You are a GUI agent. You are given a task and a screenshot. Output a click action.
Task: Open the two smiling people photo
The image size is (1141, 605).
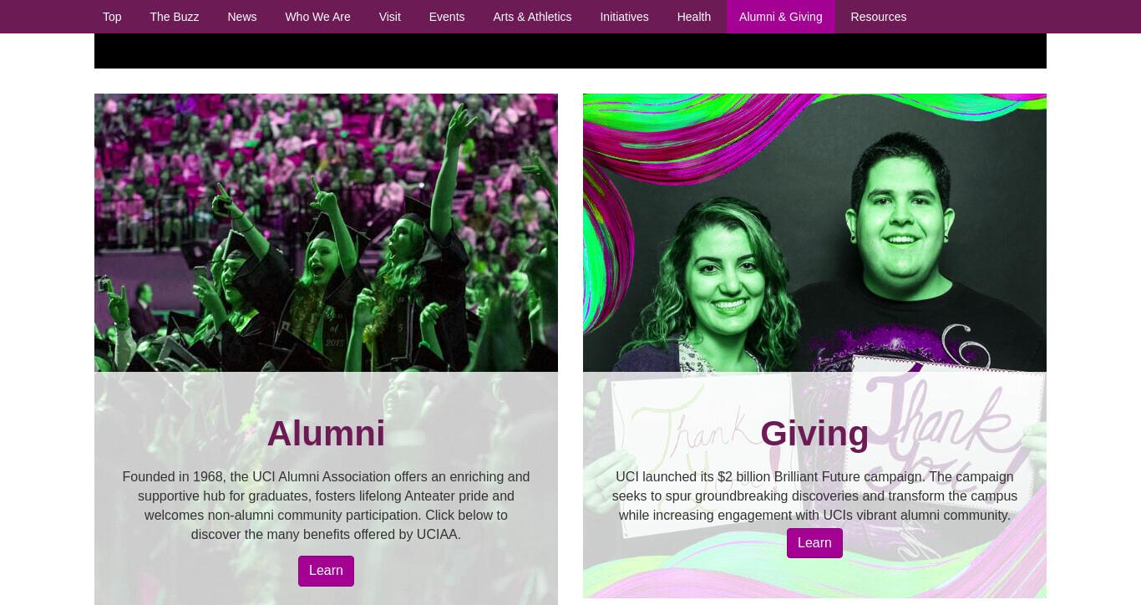[814, 232]
